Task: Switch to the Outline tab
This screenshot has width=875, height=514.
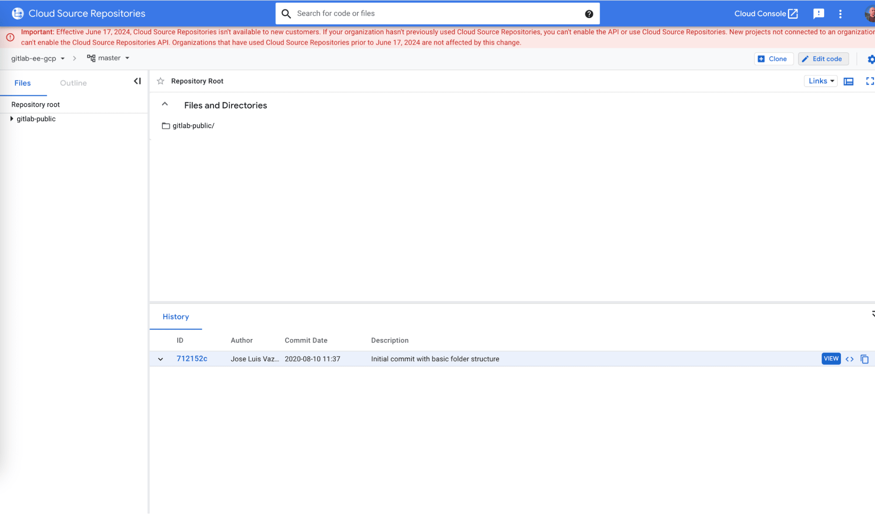Action: point(73,83)
